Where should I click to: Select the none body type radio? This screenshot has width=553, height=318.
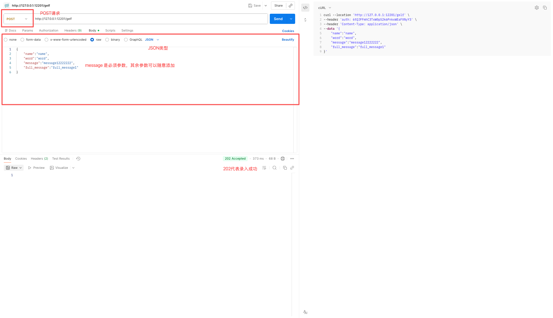tap(6, 40)
